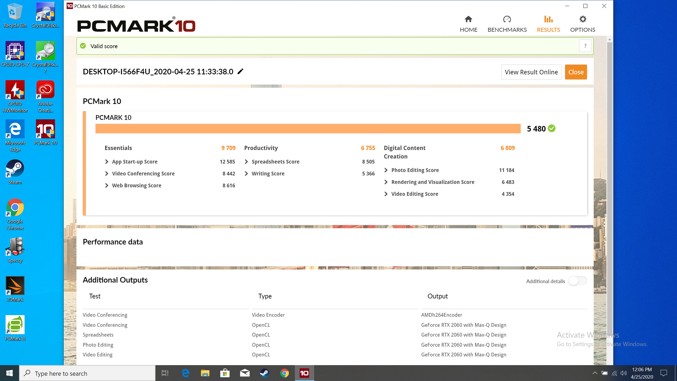Open Benchmarks via gauge icon
Screen dimensions: 677x381
[507, 19]
